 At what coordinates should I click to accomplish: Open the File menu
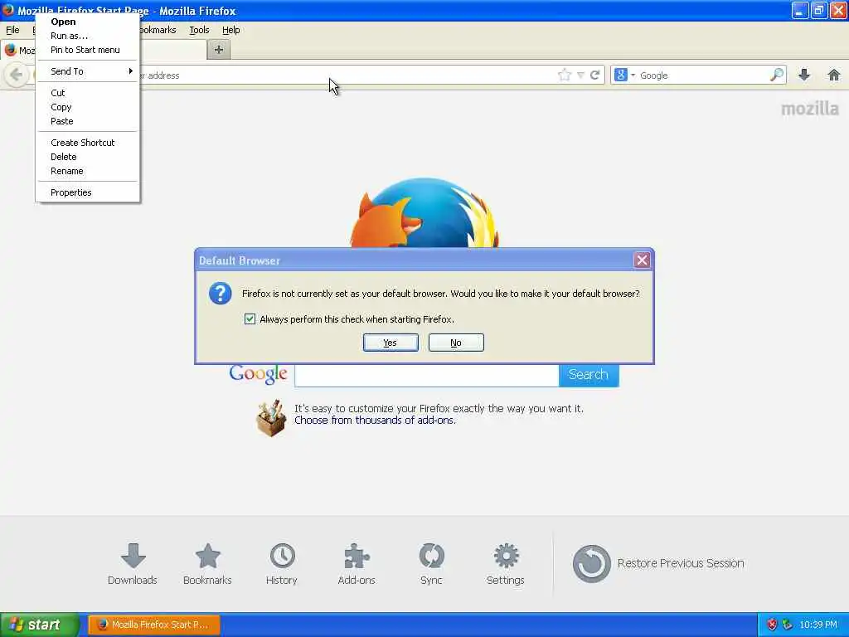(12, 30)
